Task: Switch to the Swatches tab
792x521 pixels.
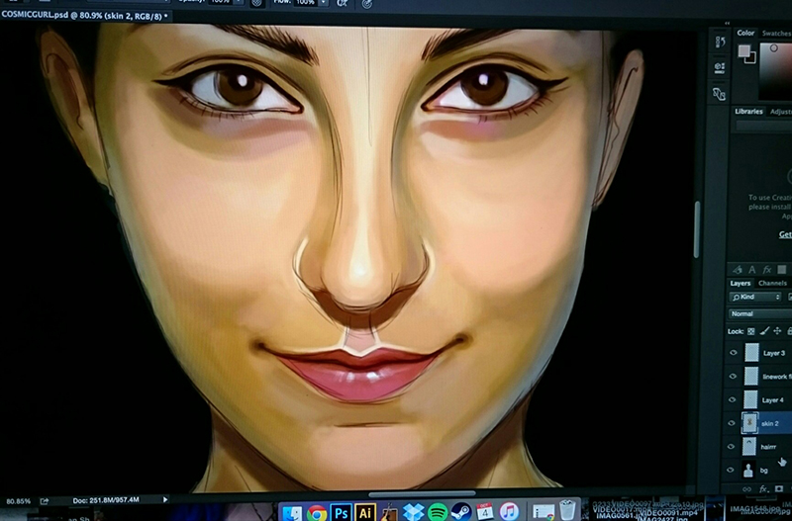Action: coord(776,34)
